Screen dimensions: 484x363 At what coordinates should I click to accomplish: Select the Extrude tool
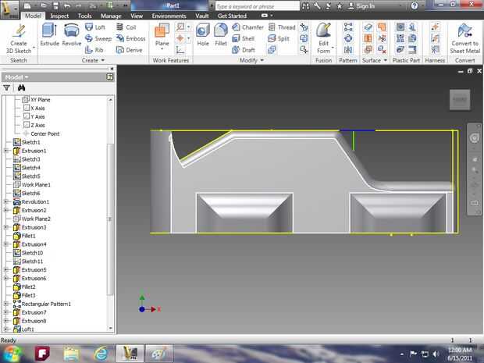coord(49,35)
